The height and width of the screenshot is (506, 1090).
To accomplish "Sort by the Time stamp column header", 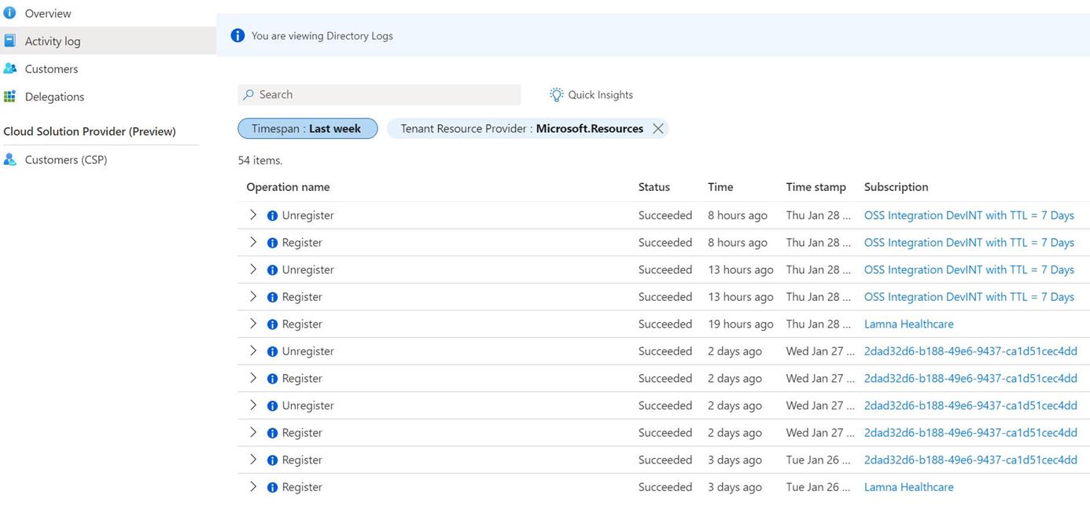I will (x=816, y=187).
